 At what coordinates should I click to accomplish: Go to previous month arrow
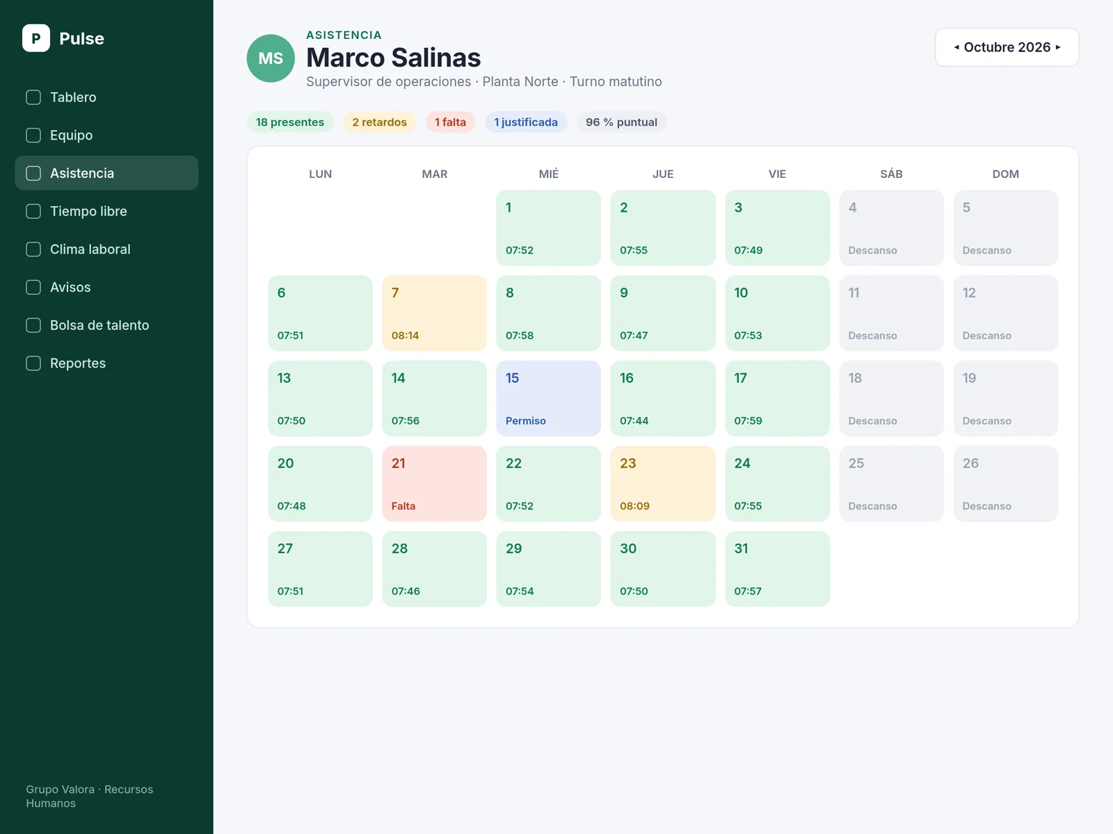tap(956, 47)
